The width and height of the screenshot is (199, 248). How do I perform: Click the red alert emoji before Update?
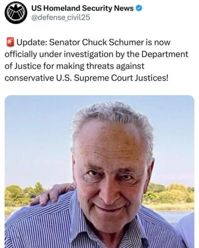[x=10, y=42]
